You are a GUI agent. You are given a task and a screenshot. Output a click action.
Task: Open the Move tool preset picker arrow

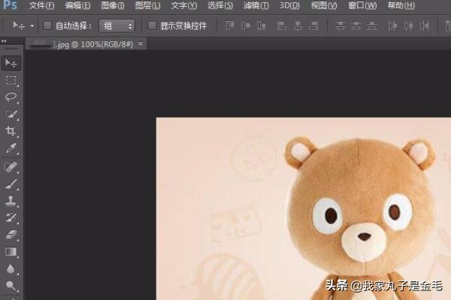click(32, 26)
